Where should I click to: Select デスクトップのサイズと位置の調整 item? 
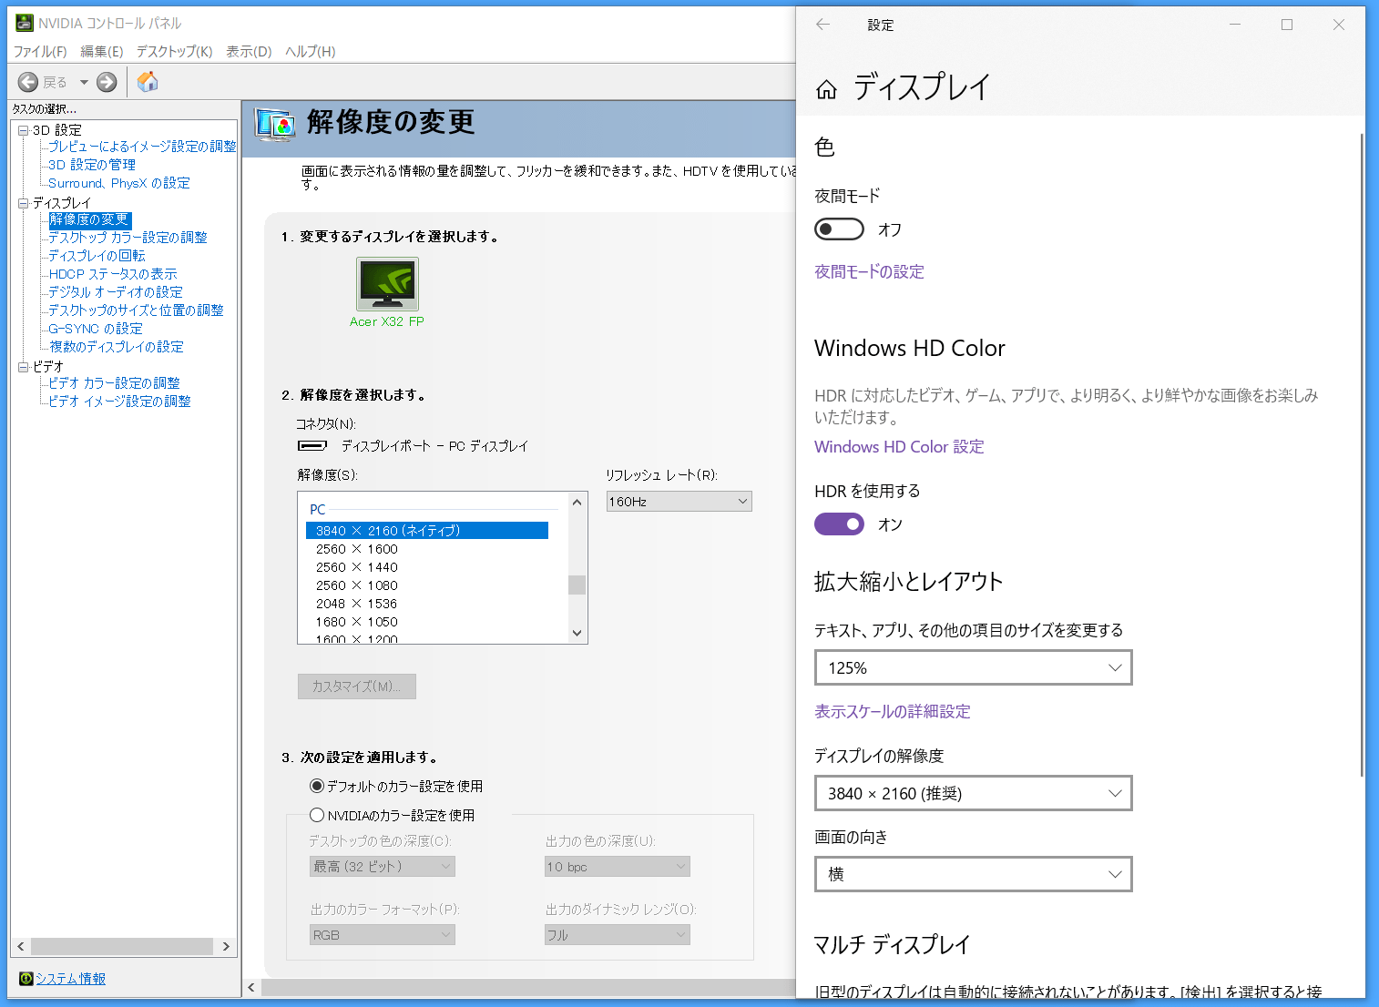click(x=136, y=310)
